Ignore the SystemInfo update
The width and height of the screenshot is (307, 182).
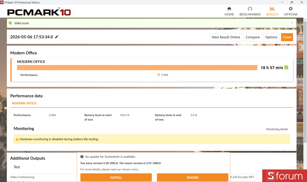point(192,177)
